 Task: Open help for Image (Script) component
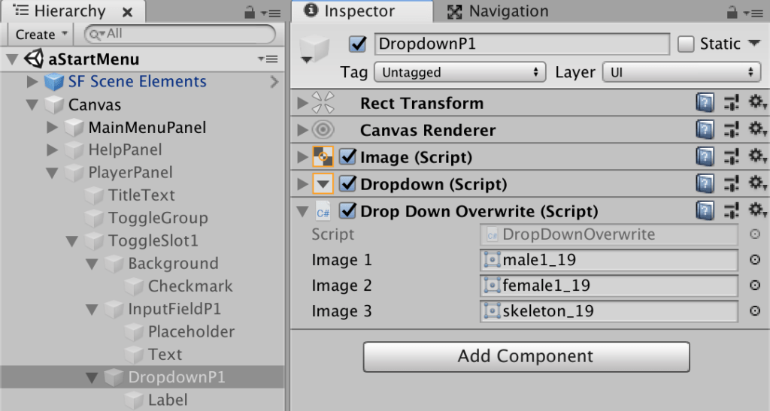pos(705,158)
